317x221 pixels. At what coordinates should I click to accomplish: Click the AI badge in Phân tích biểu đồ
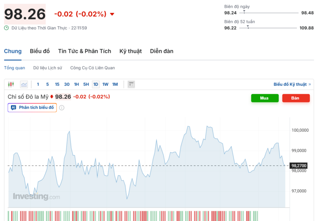click(13, 108)
